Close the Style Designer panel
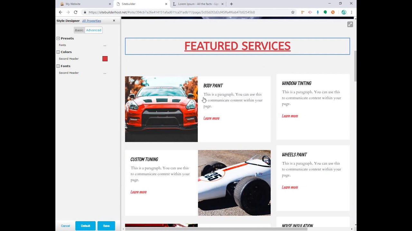This screenshot has width=412, height=231. [x=114, y=21]
